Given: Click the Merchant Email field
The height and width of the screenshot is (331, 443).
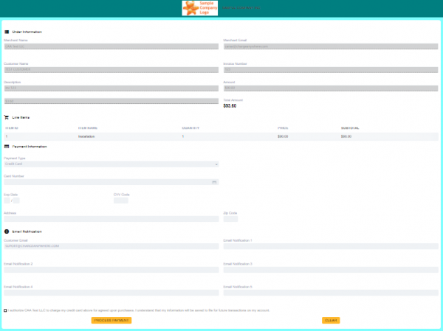Looking at the screenshot, I should tap(331, 46).
